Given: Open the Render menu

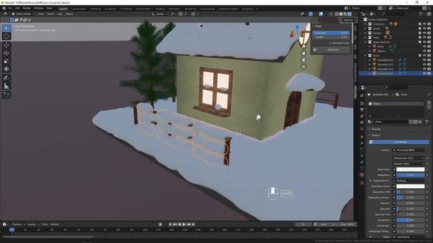Looking at the screenshot, I should (x=27, y=8).
